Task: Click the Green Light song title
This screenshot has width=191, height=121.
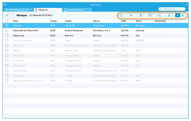Action: click(19, 76)
